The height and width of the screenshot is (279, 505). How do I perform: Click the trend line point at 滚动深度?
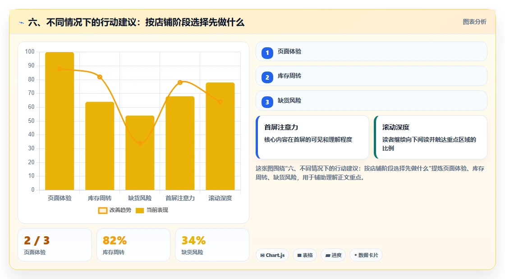(220, 102)
